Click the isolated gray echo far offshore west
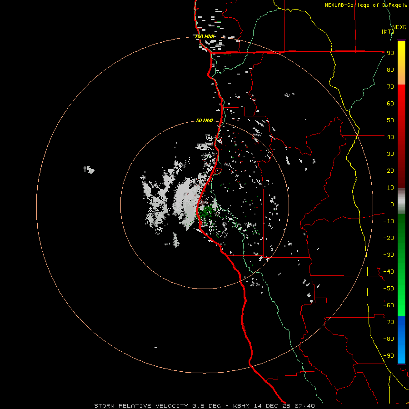The height and width of the screenshot is (409, 409). pos(89,170)
